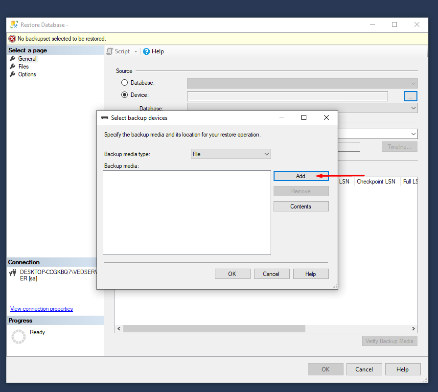
Task: Expand the Backup media type dropdown
Action: pyautogui.click(x=267, y=154)
